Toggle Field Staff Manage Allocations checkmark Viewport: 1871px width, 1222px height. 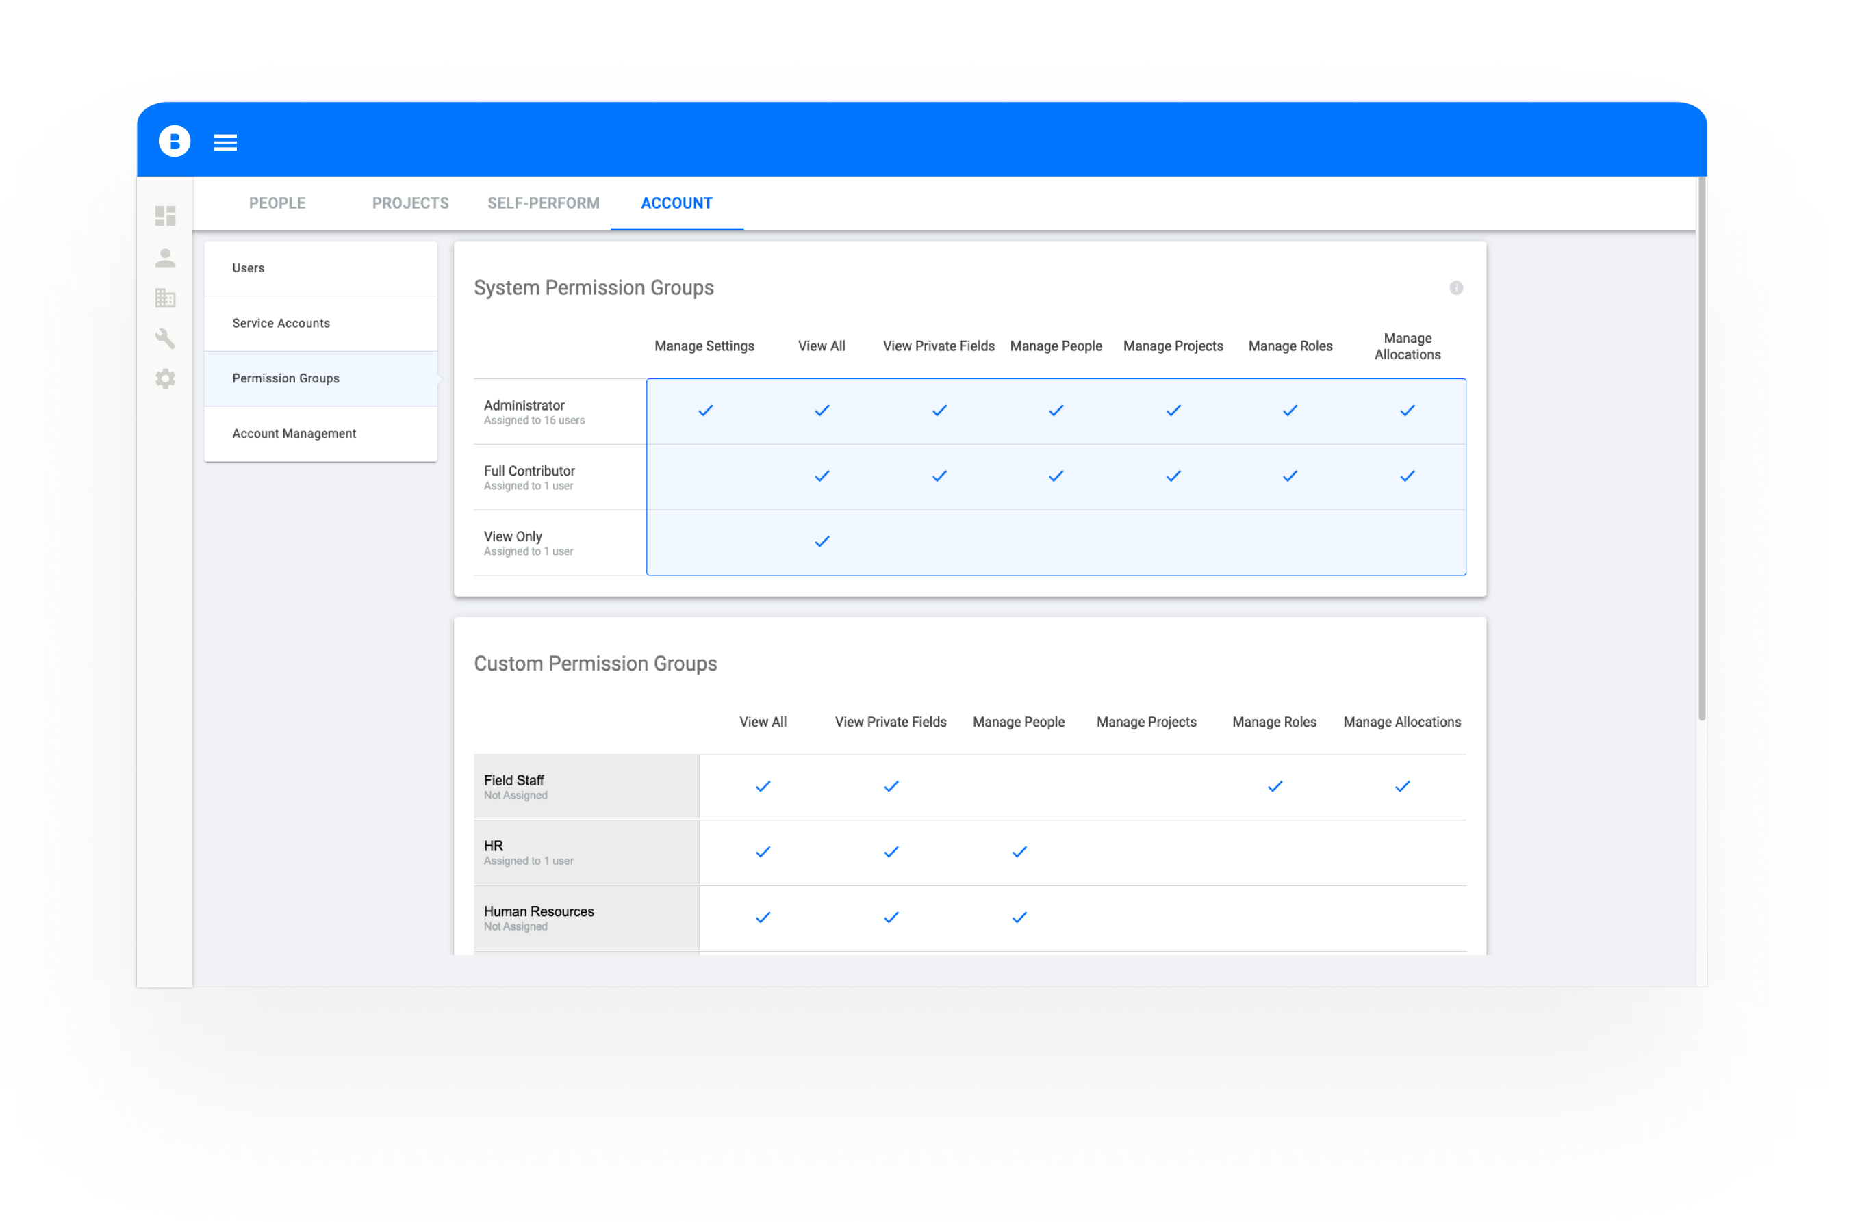(1401, 787)
